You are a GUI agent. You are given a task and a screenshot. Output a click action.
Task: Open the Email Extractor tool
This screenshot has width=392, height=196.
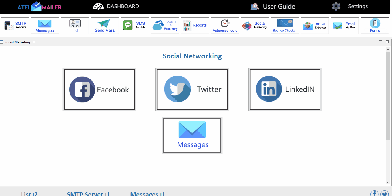315,26
